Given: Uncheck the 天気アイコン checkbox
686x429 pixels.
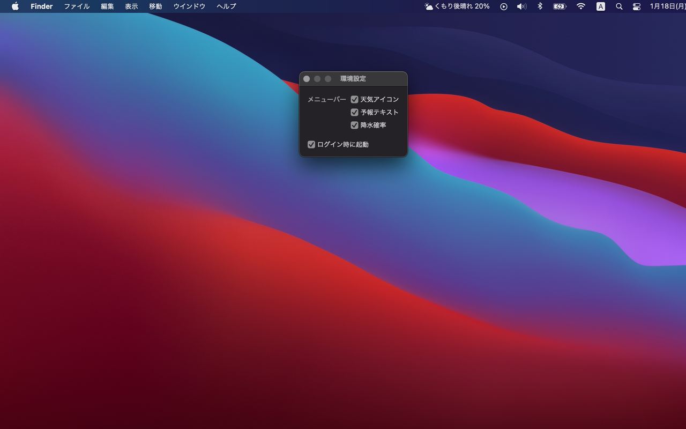Looking at the screenshot, I should 354,99.
